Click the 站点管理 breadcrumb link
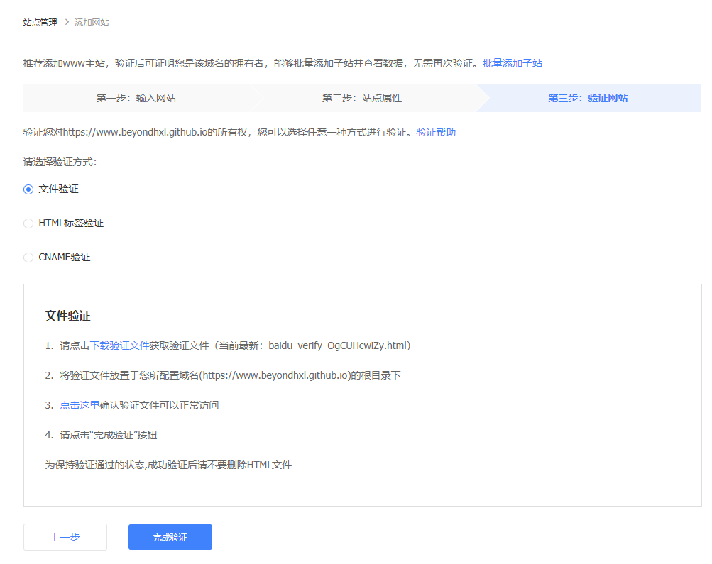712x564 pixels. 40,23
